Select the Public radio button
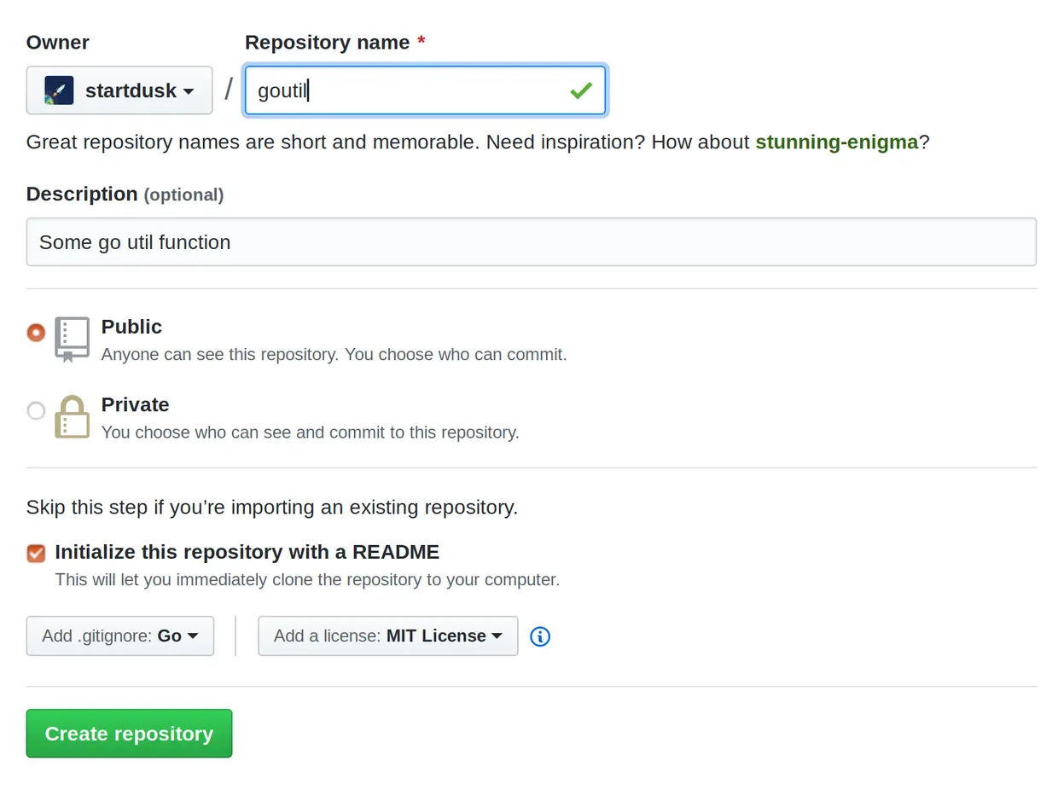1058x807 pixels. pyautogui.click(x=36, y=332)
